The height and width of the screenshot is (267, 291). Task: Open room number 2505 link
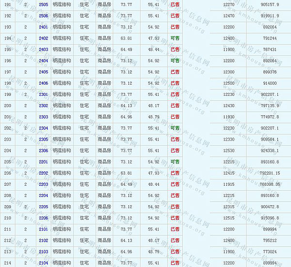click(x=43, y=4)
